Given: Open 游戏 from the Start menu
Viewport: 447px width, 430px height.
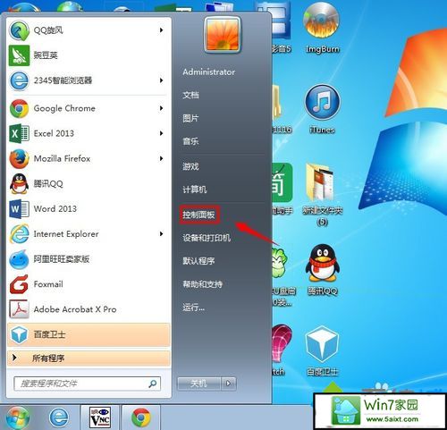Looking at the screenshot, I should [x=190, y=166].
